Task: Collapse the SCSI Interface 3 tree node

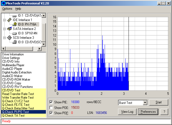Action: coord(4,38)
